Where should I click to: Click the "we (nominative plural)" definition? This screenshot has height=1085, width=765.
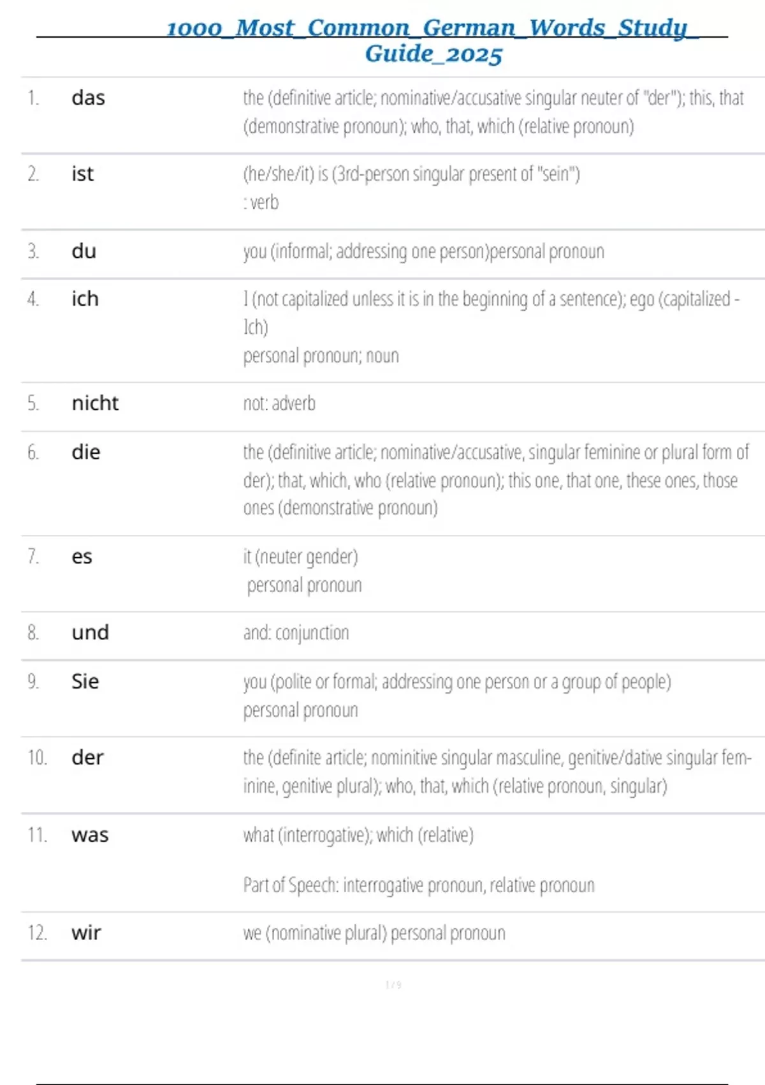315,933
